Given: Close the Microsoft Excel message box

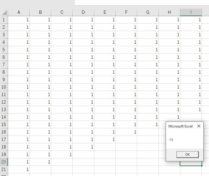Looking at the screenshot, I should [199, 126].
